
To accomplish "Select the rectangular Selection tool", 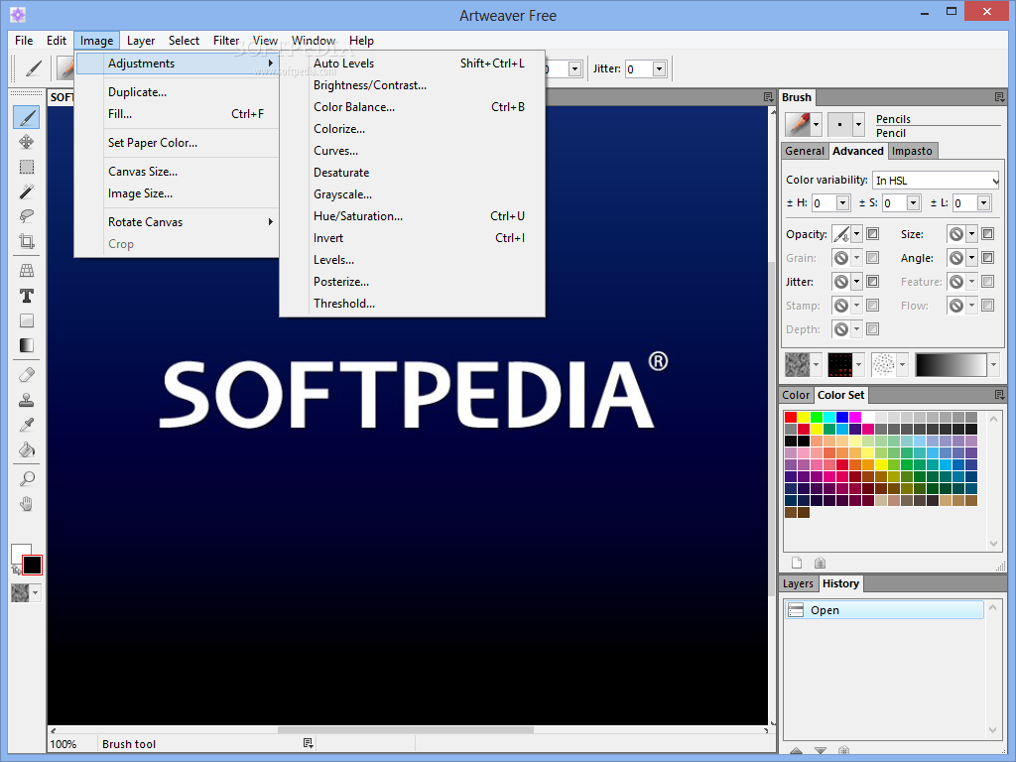I will [x=27, y=167].
